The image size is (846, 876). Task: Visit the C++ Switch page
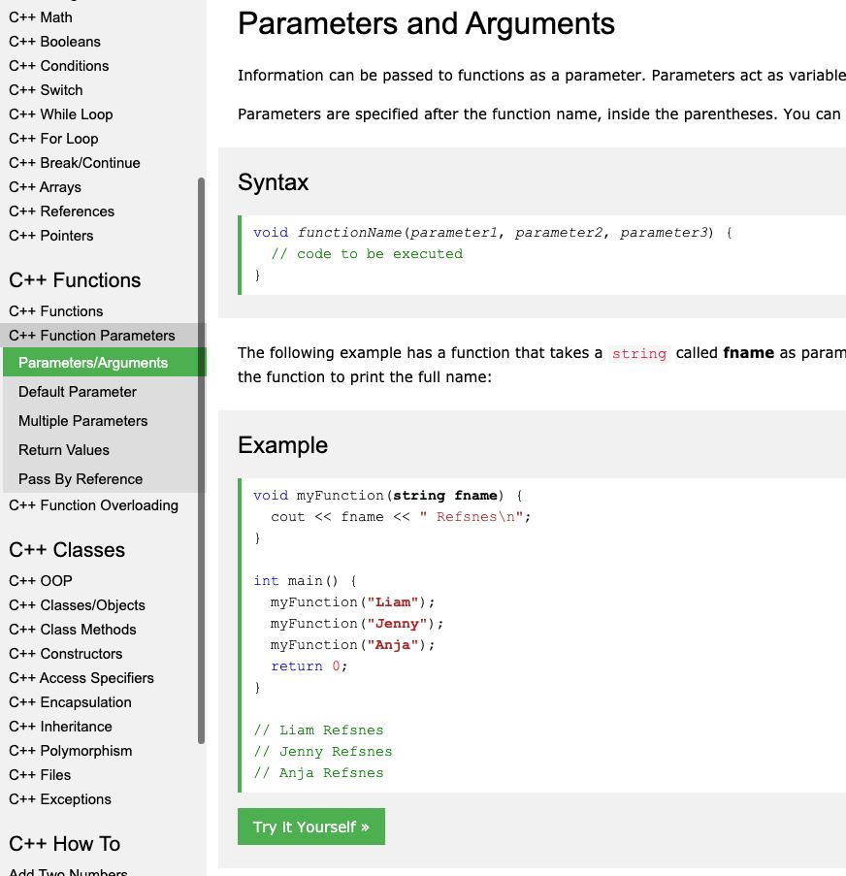pyautogui.click(x=47, y=90)
